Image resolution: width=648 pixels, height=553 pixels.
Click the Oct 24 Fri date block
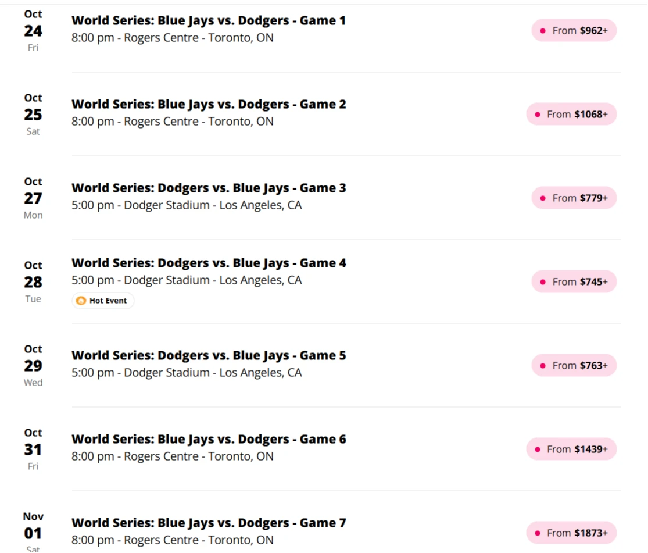33,31
